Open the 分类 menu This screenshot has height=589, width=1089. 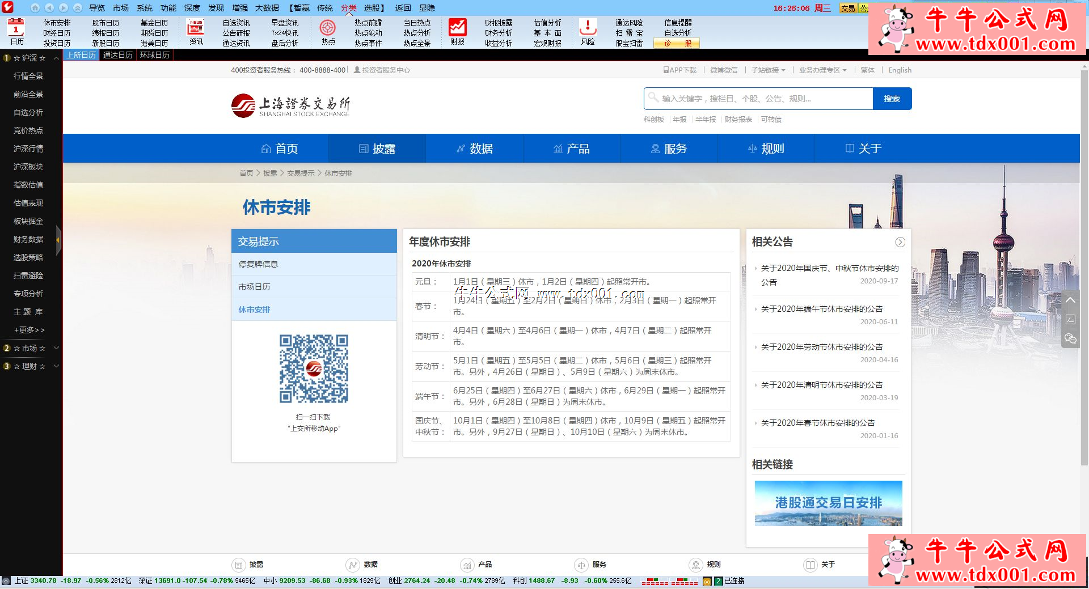pyautogui.click(x=349, y=8)
